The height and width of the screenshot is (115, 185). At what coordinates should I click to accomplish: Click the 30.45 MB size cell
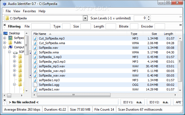pos(152,66)
